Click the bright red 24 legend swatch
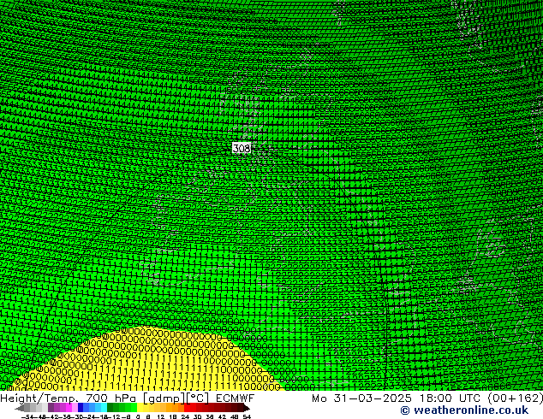543x419 pixels. pos(187,408)
